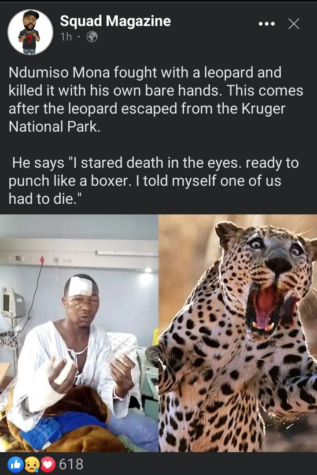This screenshot has width=317, height=475.
Task: Click the globe public-privacy icon
Action: (92, 37)
